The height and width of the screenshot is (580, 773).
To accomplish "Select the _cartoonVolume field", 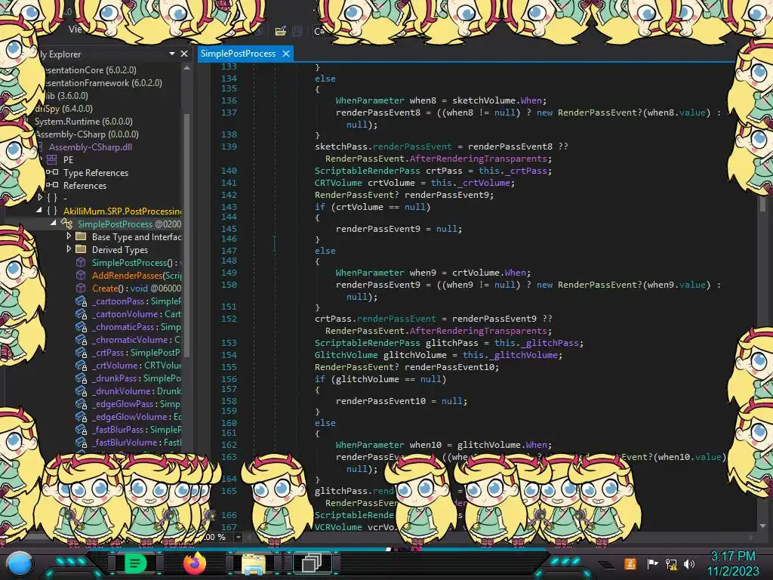I will (136, 313).
